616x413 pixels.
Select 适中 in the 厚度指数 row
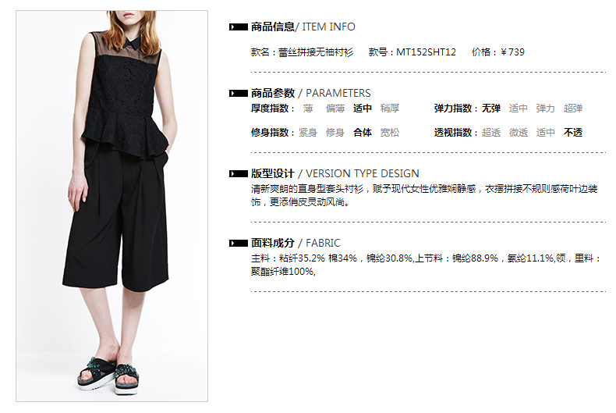point(363,109)
